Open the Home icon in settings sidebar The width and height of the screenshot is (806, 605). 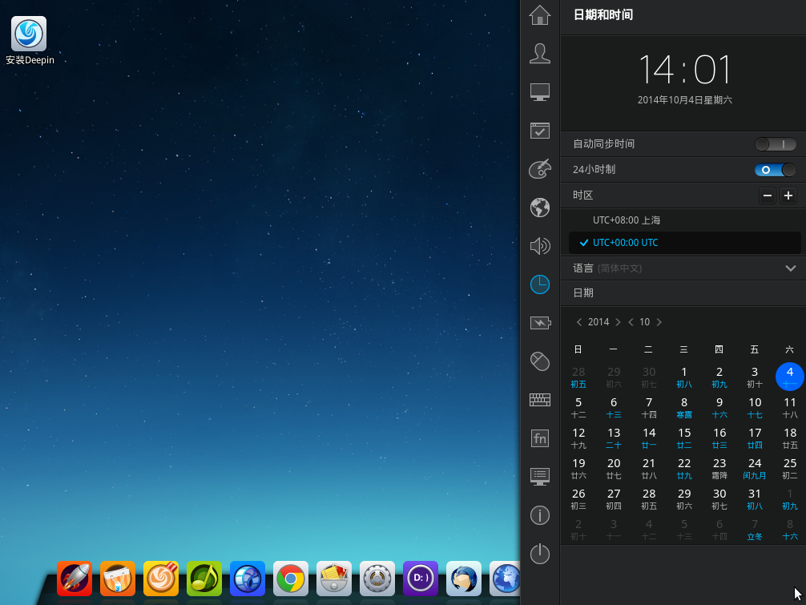[x=540, y=15]
